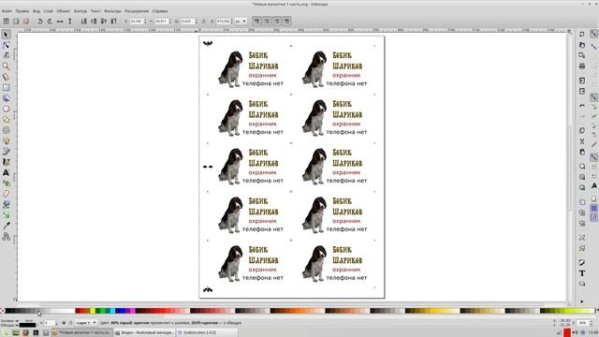Select the Connector tool
This screenshot has width=599, height=337.
[6, 237]
